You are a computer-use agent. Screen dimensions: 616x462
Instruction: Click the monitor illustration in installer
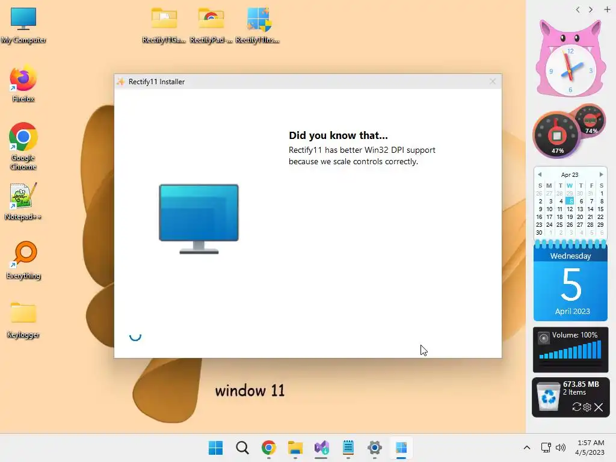point(199,219)
